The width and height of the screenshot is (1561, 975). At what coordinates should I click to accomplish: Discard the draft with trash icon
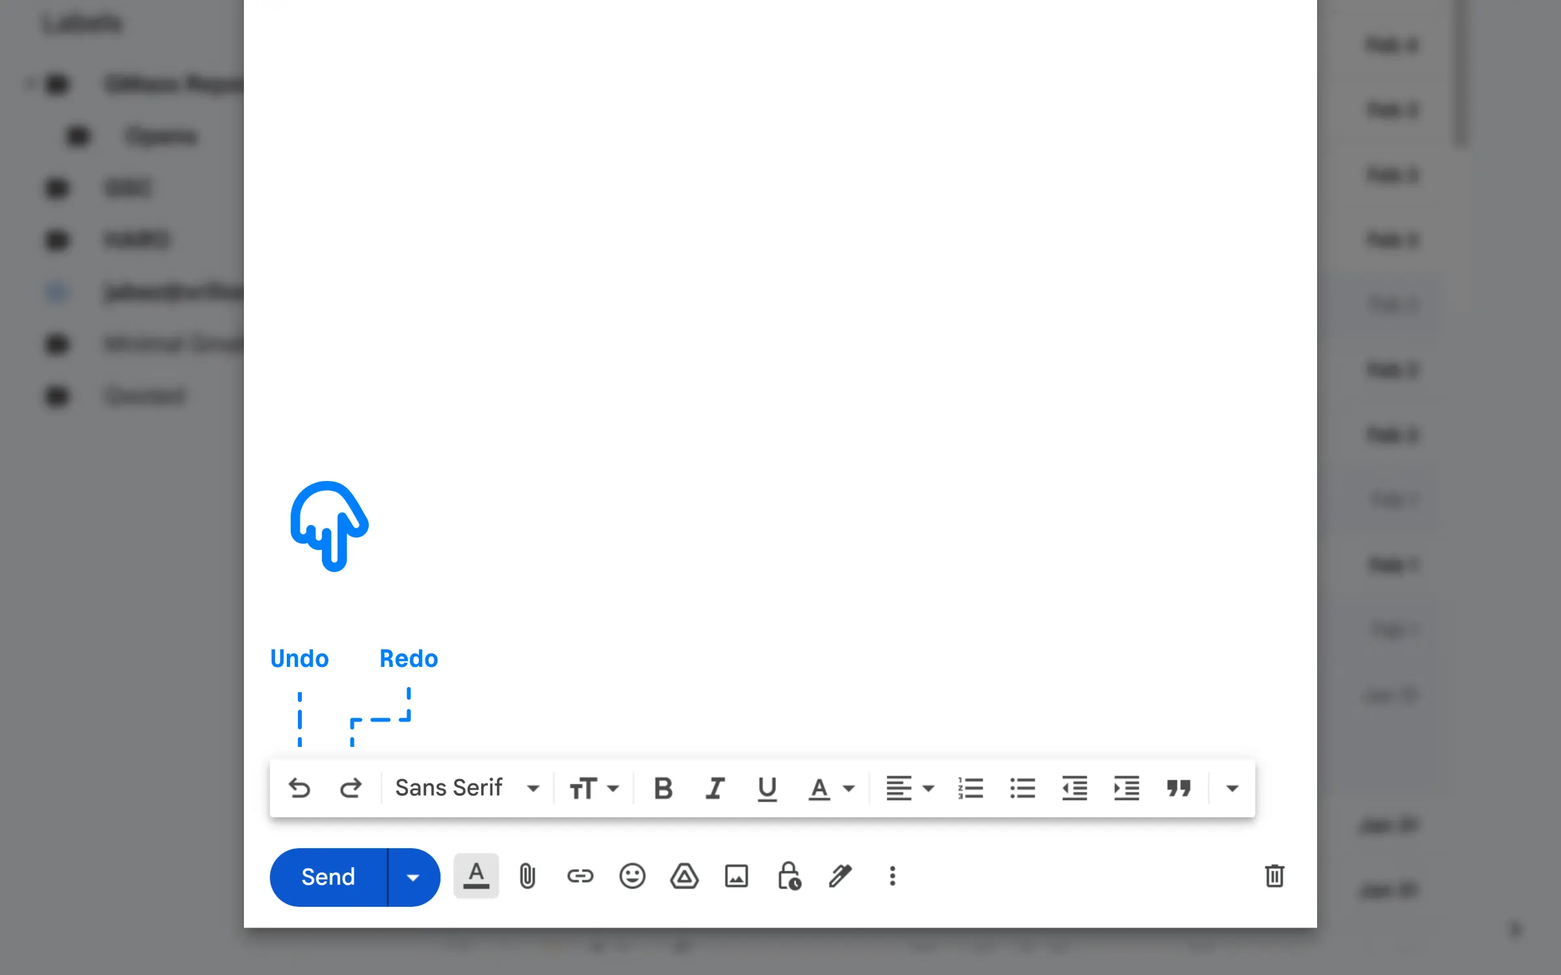tap(1274, 876)
